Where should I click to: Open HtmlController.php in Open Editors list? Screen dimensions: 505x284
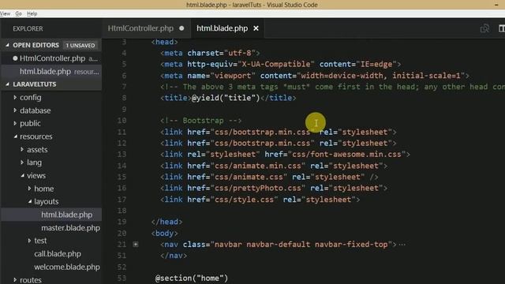click(51, 58)
